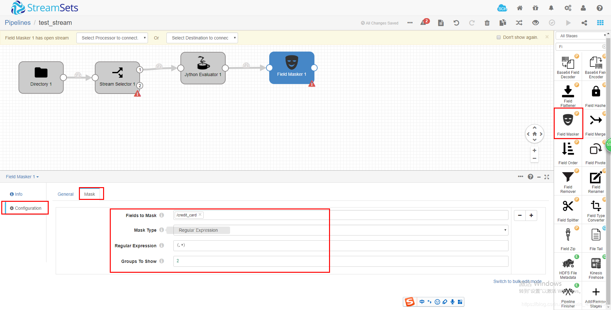The width and height of the screenshot is (611, 310).
Task: Click Switch to bulk edit mode link
Action: [517, 281]
